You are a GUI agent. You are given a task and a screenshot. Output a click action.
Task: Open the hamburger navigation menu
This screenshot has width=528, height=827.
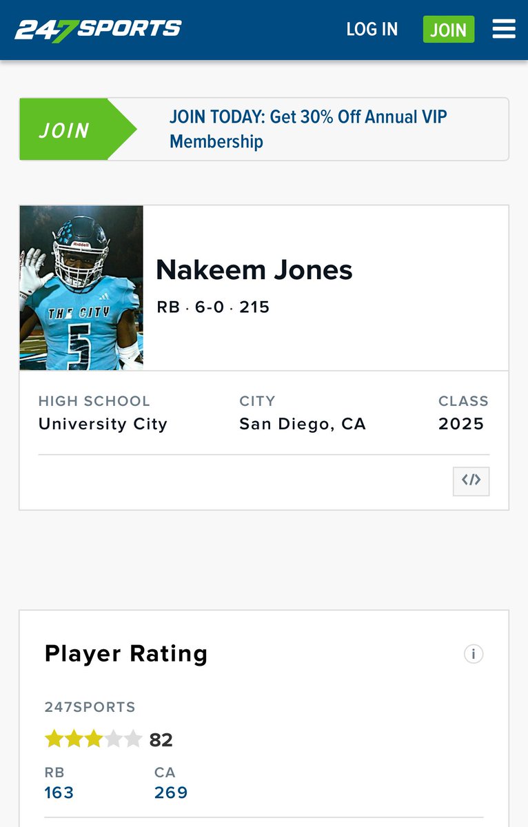coord(504,29)
